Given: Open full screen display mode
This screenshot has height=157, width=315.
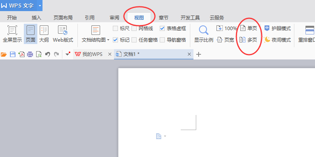Looking at the screenshot, I should (x=12, y=34).
